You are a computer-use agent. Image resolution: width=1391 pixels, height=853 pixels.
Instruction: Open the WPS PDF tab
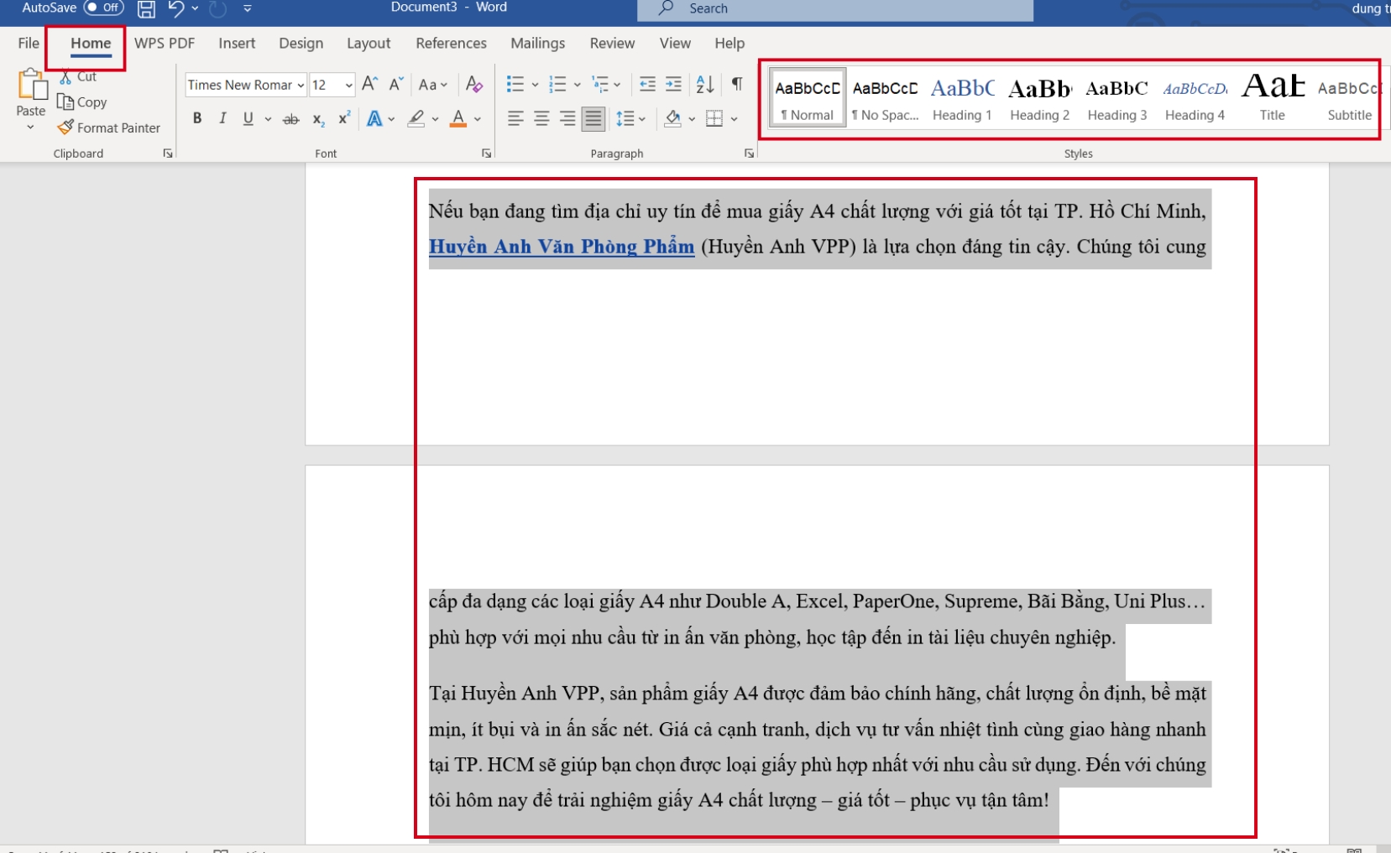tap(165, 44)
